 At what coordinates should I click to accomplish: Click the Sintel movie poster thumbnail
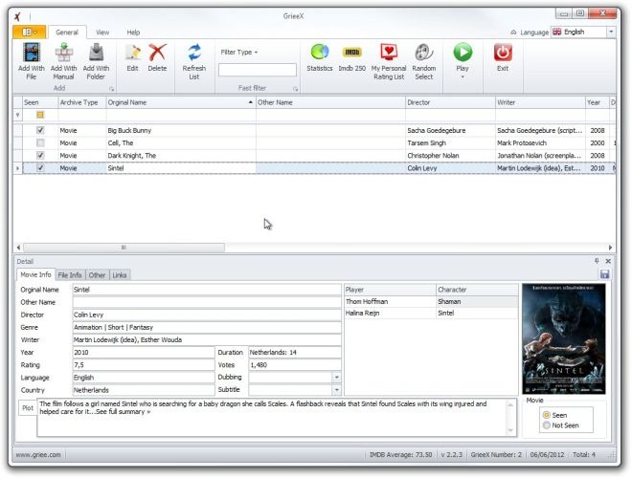pyautogui.click(x=563, y=338)
